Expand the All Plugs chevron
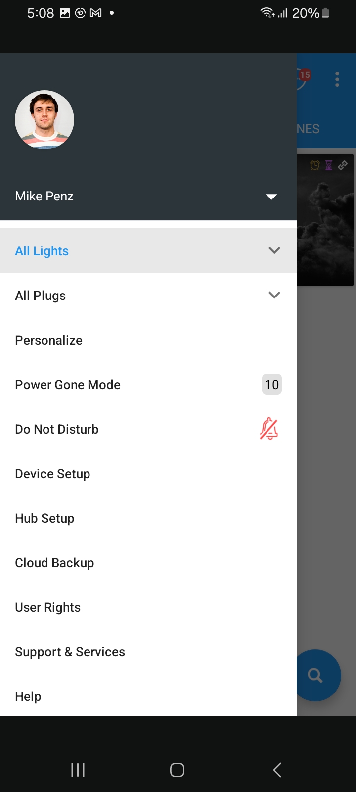 [x=274, y=295]
